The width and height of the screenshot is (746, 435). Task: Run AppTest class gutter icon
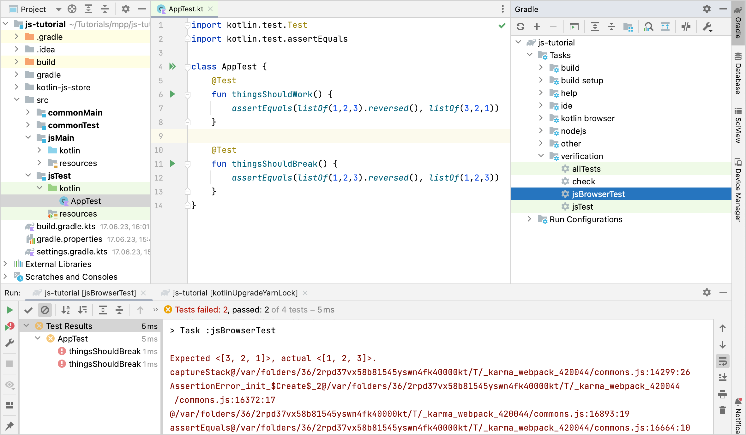point(172,66)
